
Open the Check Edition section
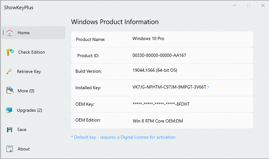tap(32, 52)
